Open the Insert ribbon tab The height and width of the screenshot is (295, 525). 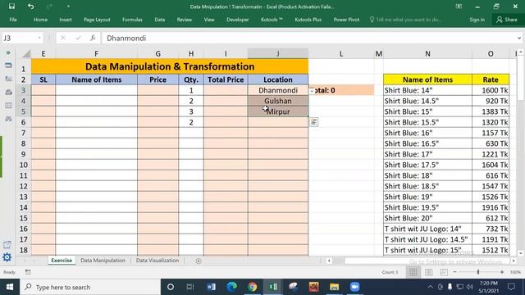click(x=66, y=20)
